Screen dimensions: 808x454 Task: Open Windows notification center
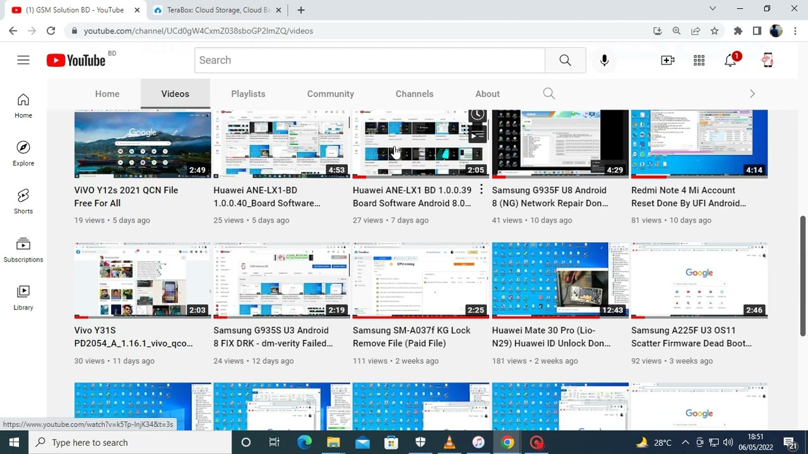[790, 443]
